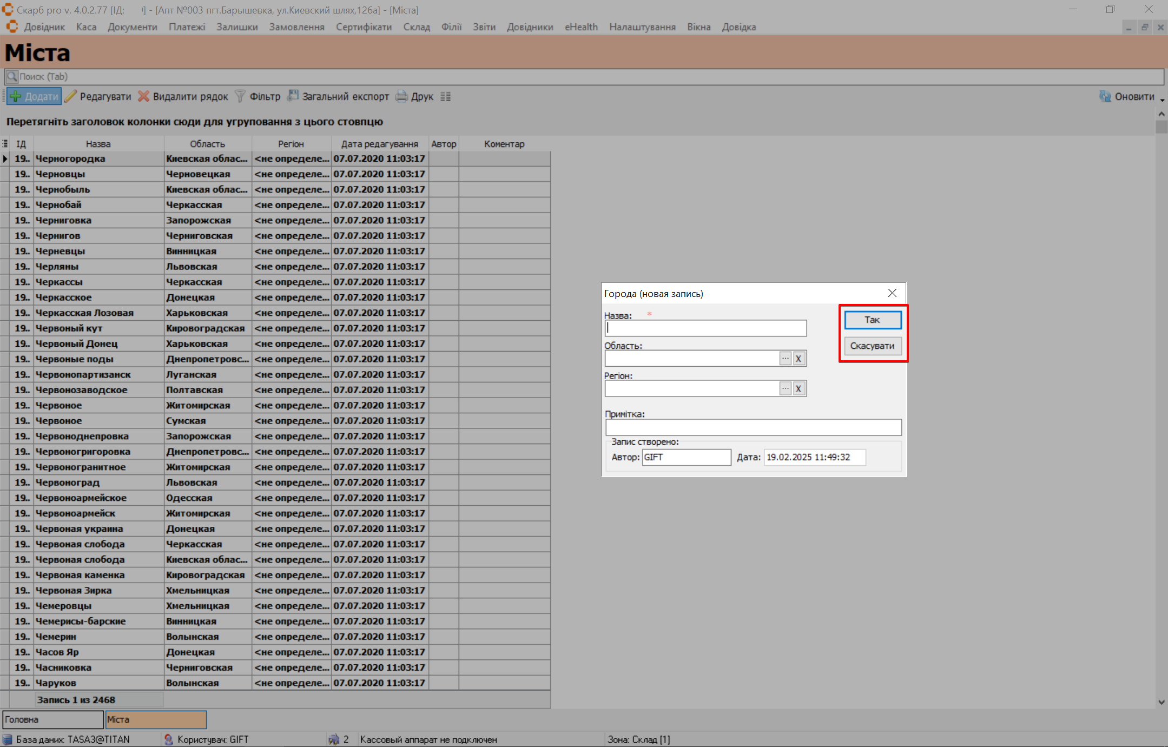Click the red X Видалити рядок icon
1168x747 pixels.
(x=143, y=96)
